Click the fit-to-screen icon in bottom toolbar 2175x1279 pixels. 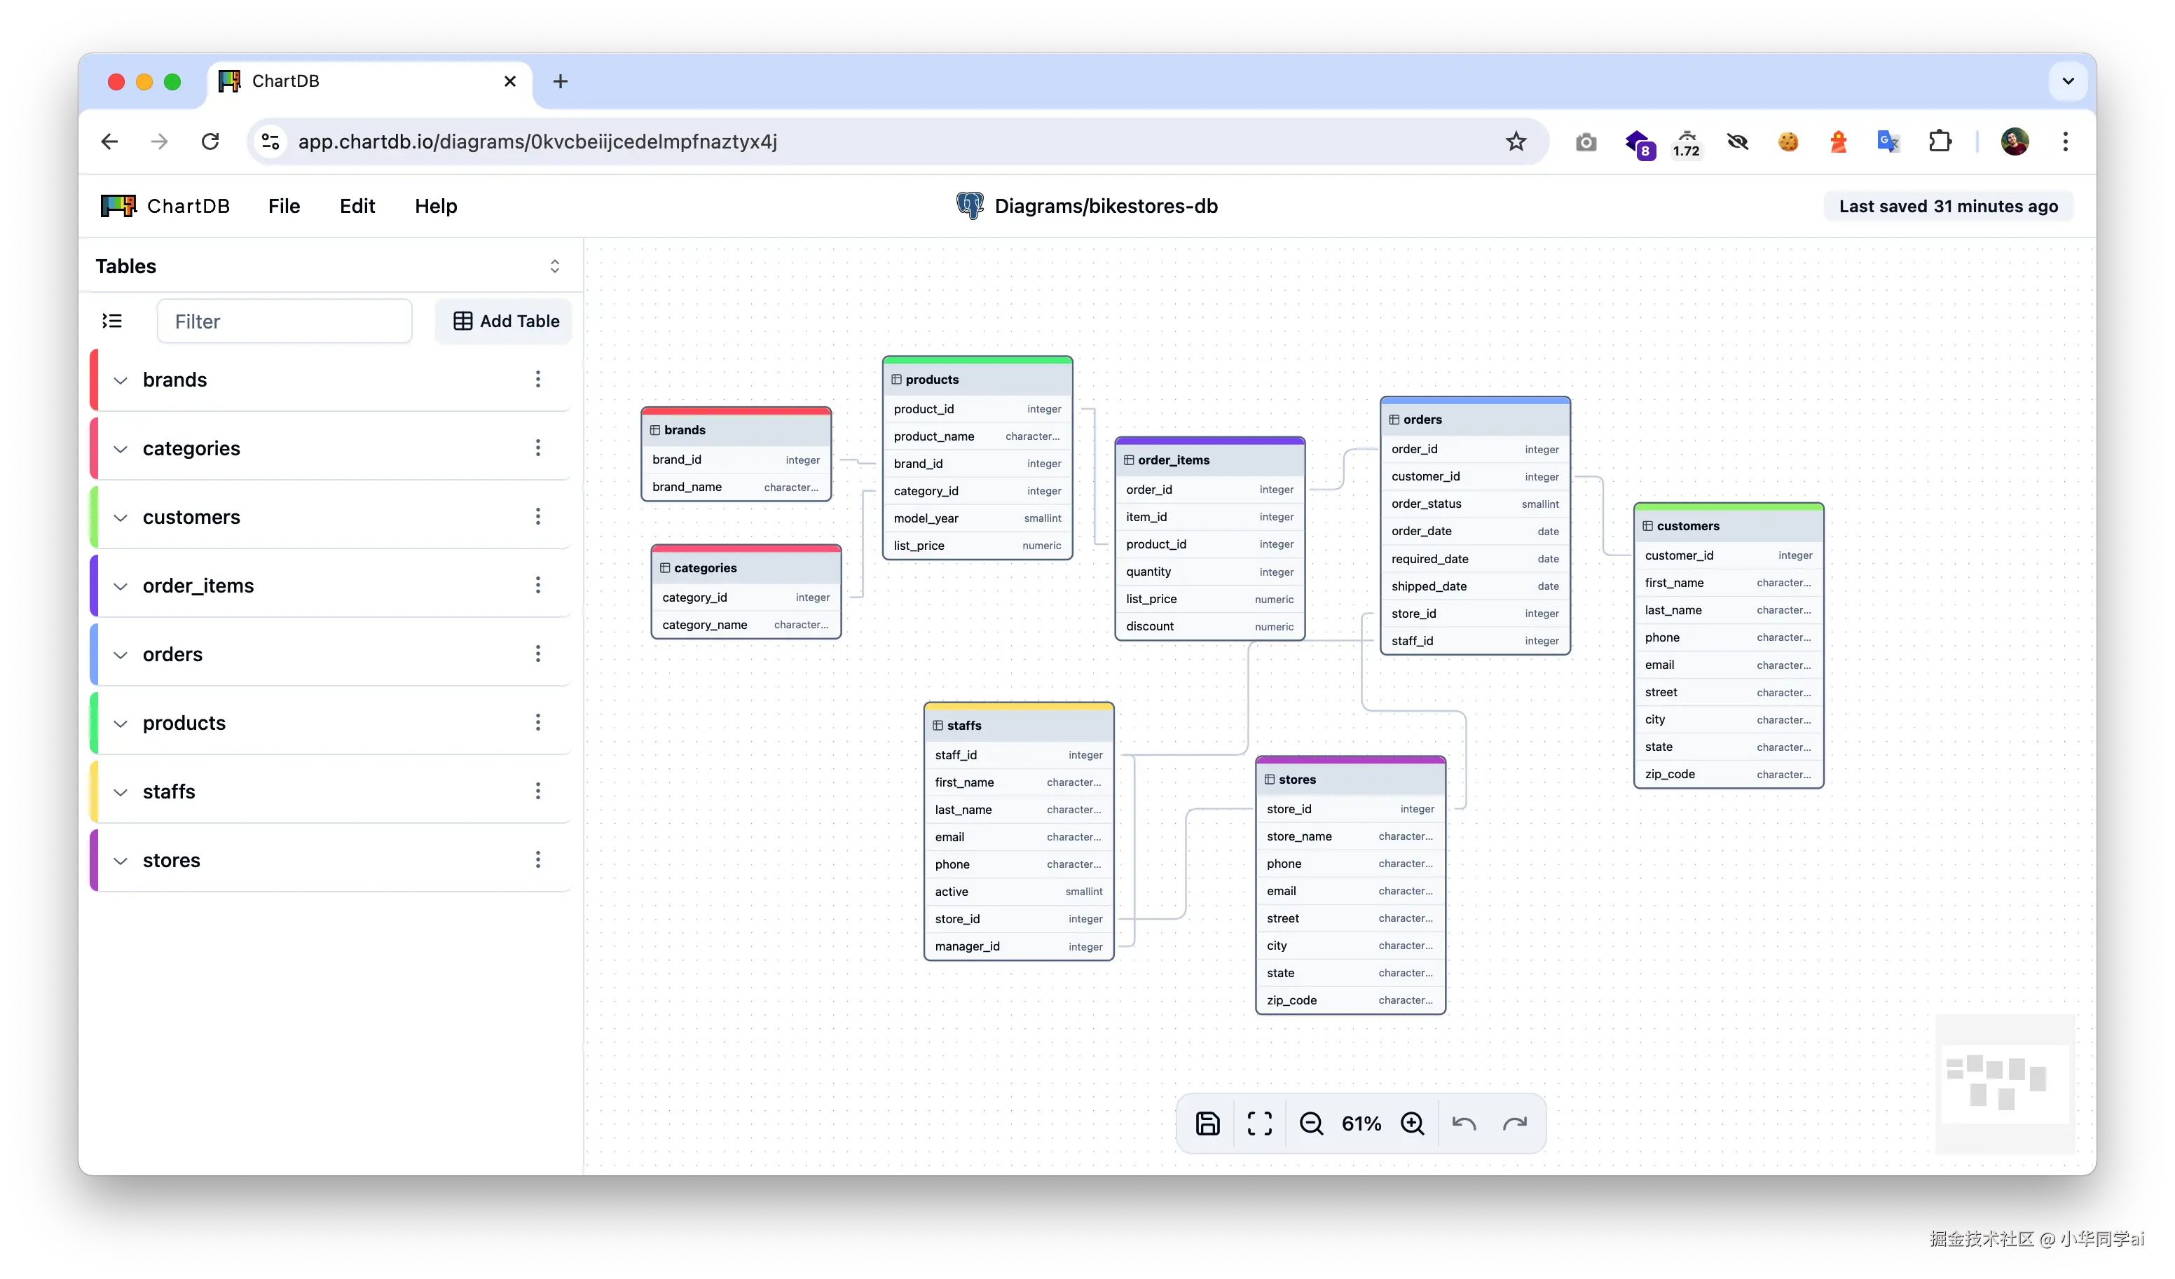point(1259,1123)
